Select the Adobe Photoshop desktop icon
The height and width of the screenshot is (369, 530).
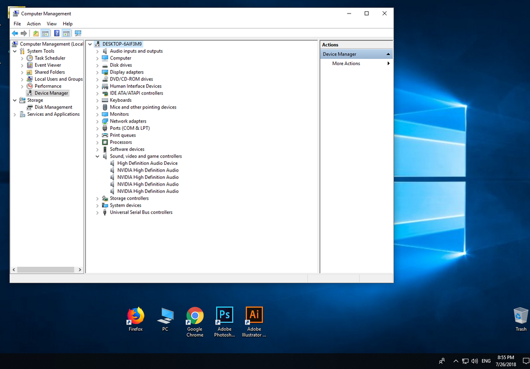click(224, 316)
